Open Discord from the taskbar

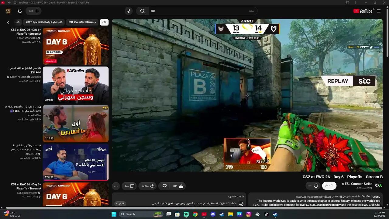213,214
